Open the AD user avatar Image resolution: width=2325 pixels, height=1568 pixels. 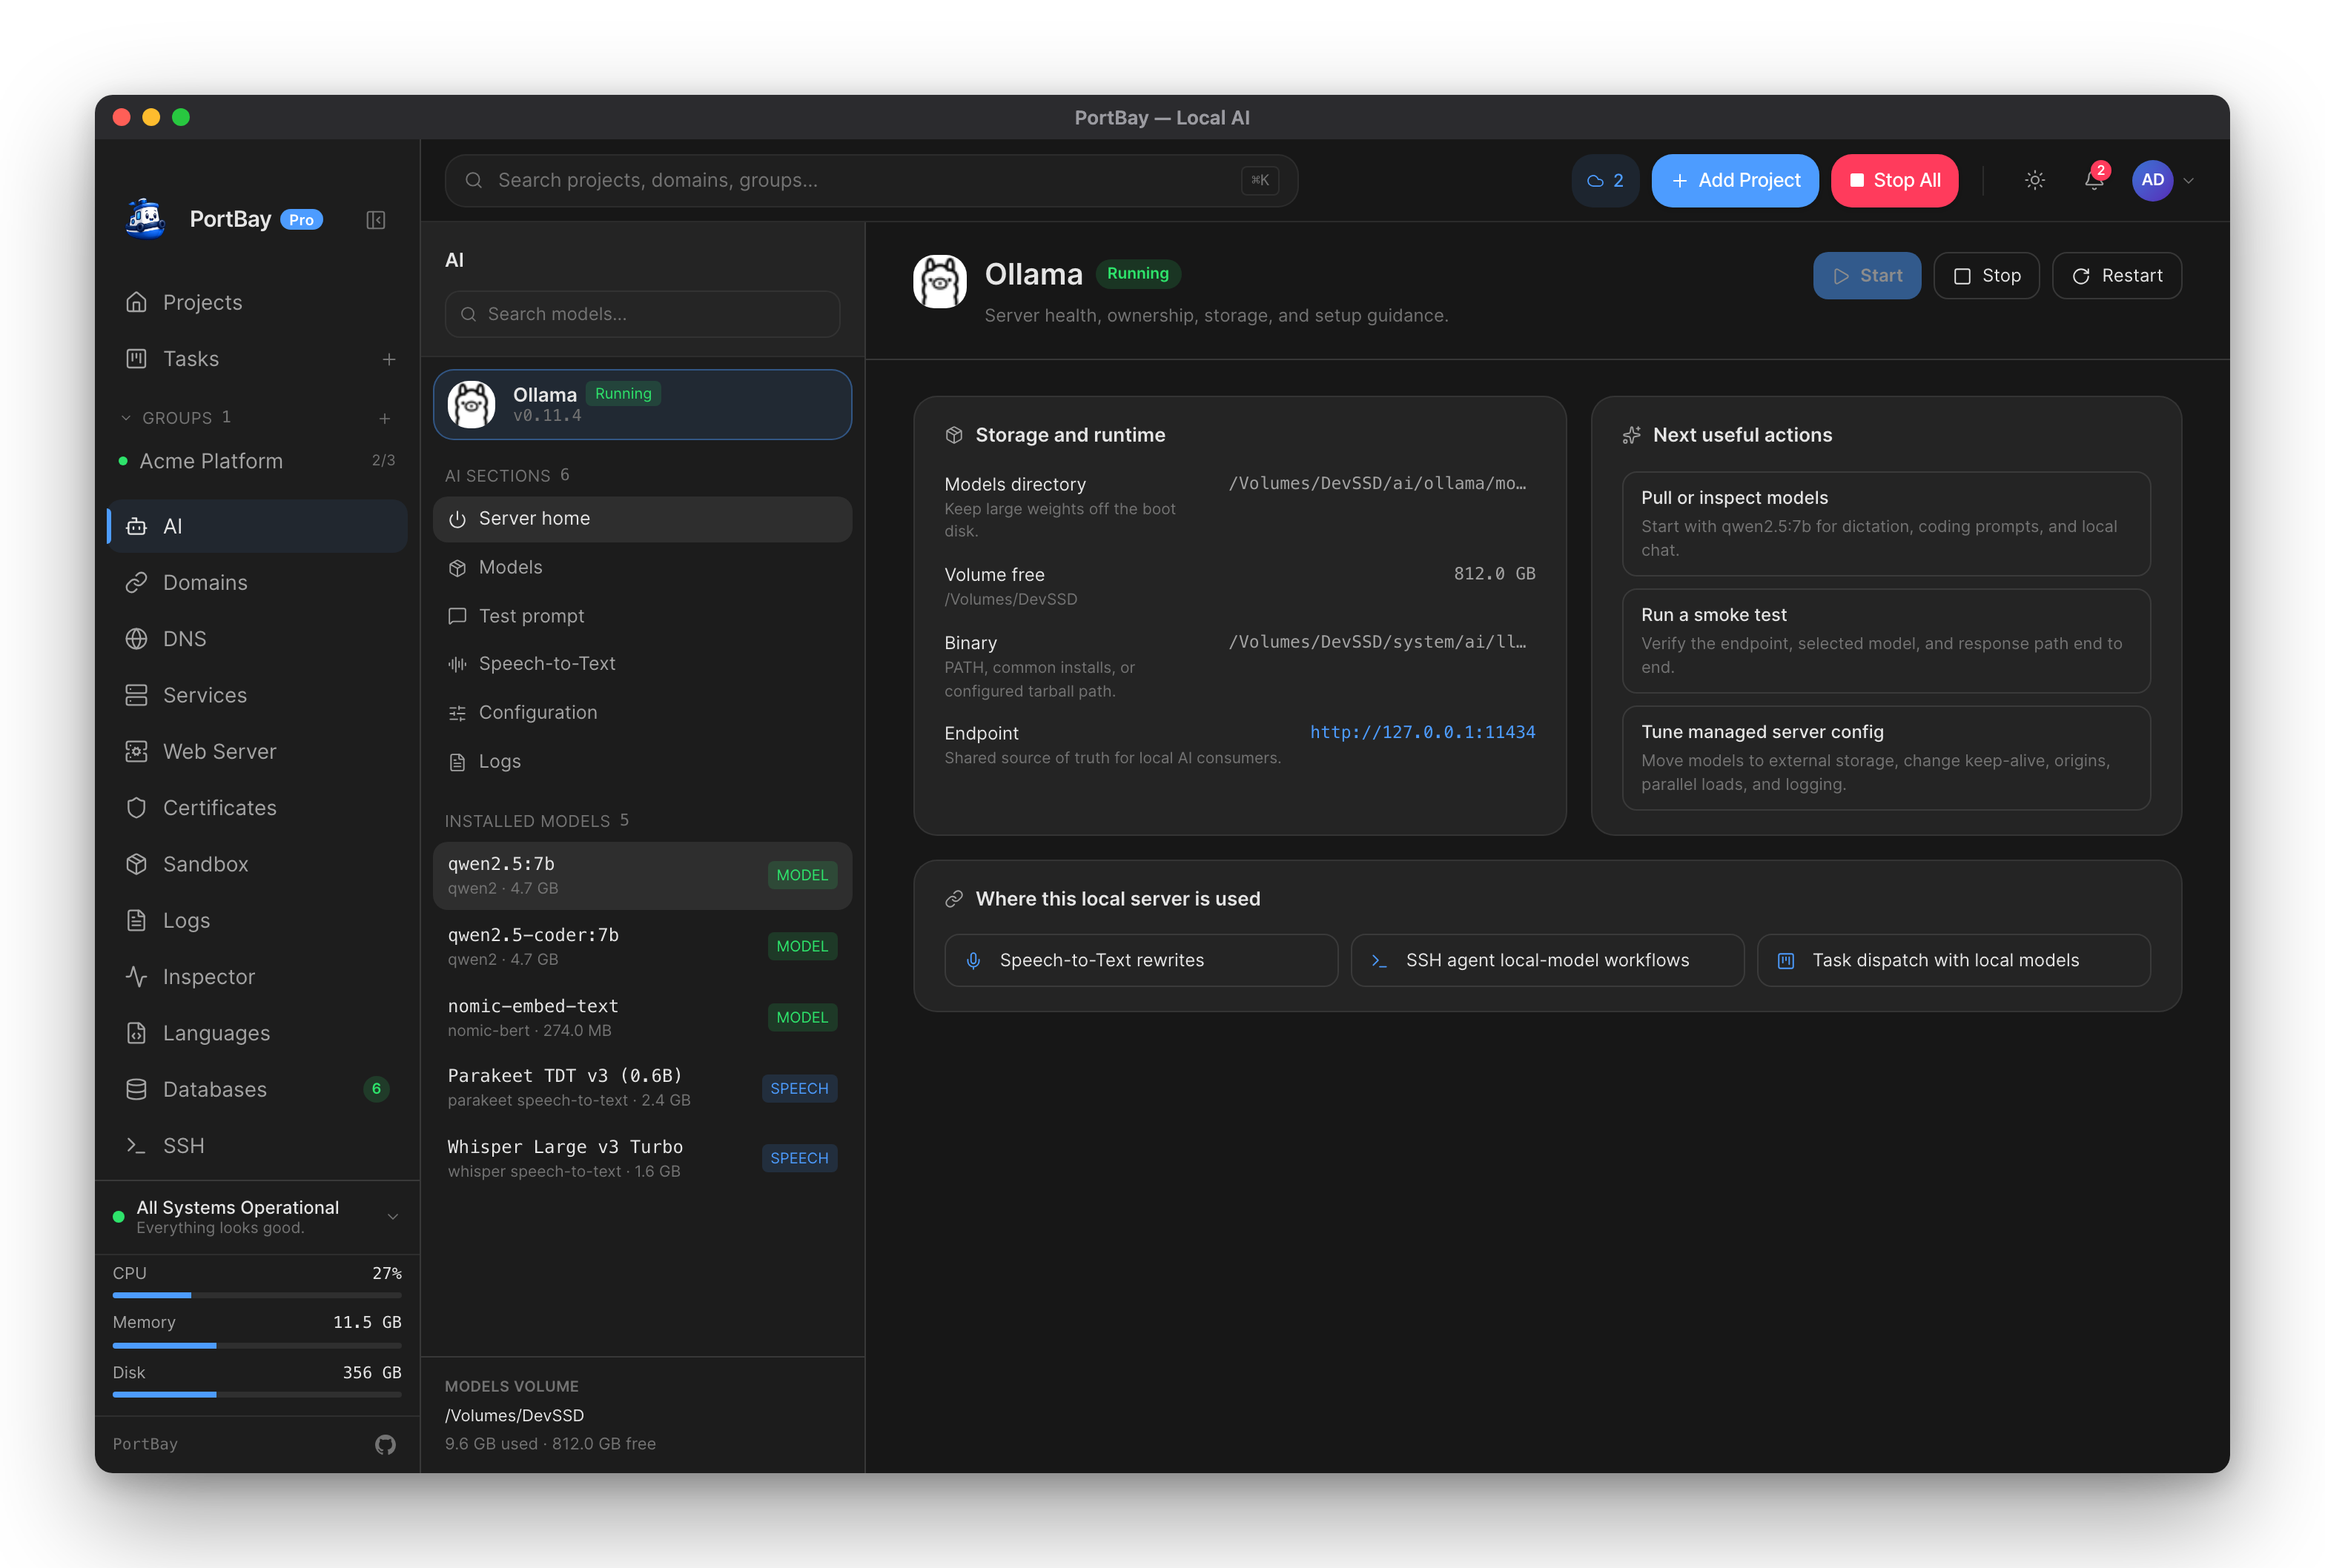(x=2153, y=180)
